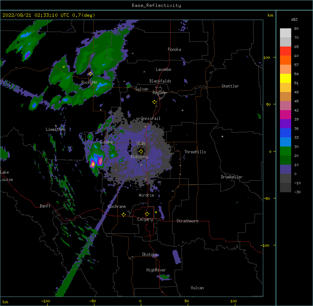
Task: Click the Strathmore town label
Action: tap(187, 221)
